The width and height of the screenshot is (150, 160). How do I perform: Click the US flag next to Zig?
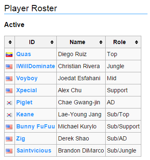pos(9,139)
